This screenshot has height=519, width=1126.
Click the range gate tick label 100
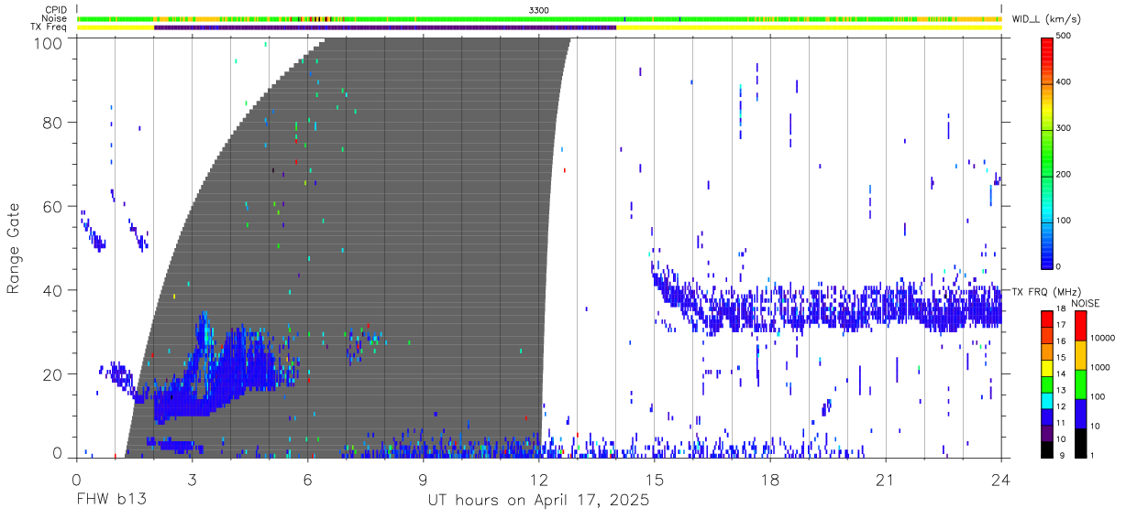click(48, 42)
